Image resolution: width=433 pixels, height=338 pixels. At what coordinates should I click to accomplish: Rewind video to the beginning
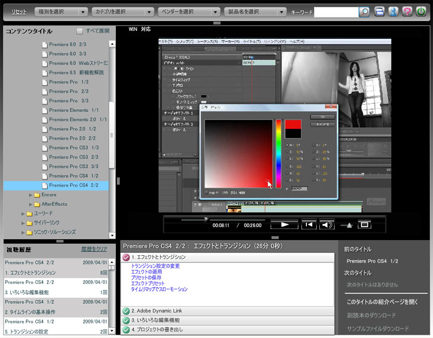[x=309, y=224]
